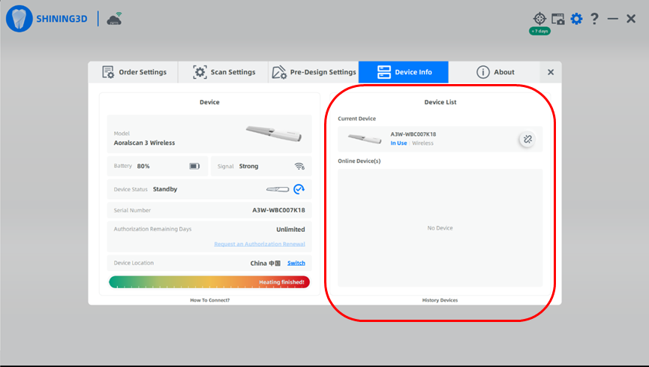Click the Aoralscan 3 Wireless model name

click(145, 143)
